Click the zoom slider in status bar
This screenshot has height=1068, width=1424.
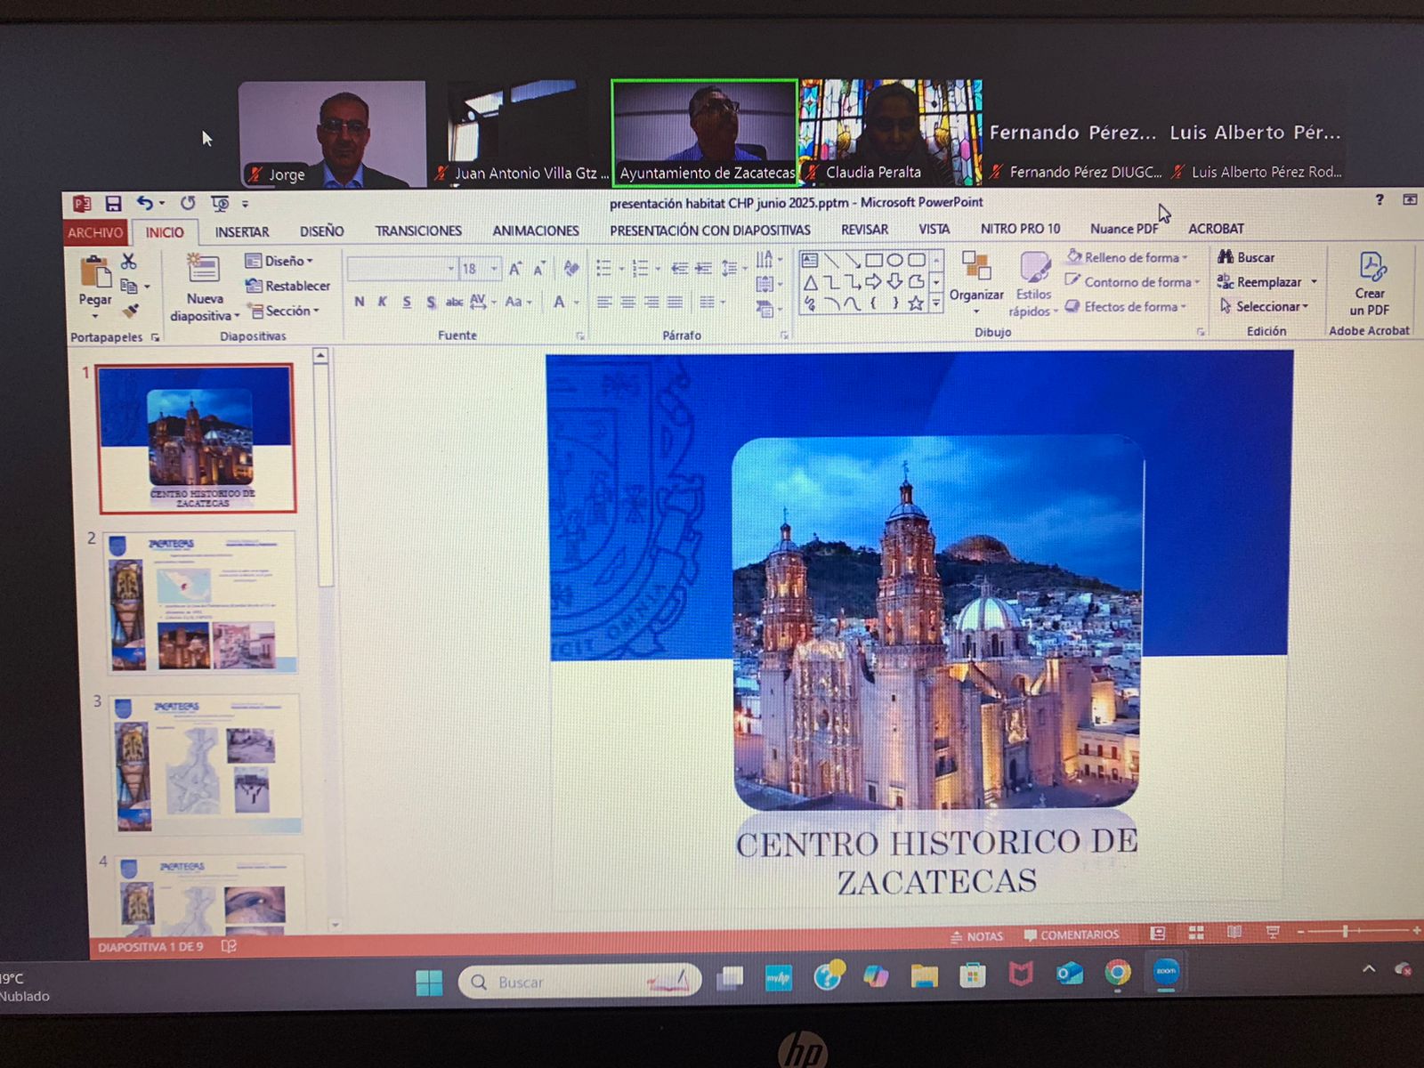[1345, 931]
